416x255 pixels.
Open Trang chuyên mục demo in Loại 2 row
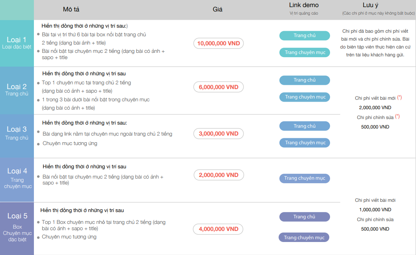pyautogui.click(x=304, y=97)
